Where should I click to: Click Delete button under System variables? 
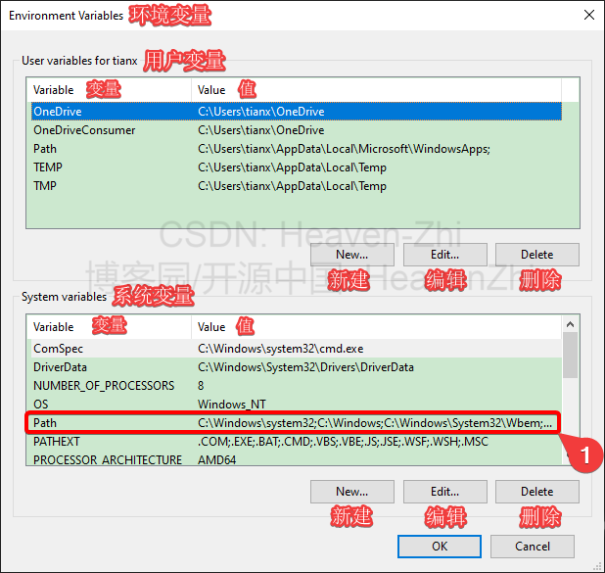(x=536, y=492)
